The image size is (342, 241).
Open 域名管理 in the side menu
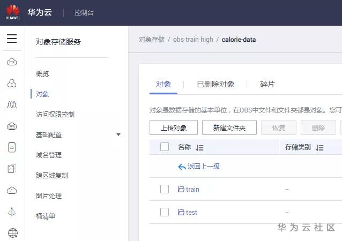click(x=49, y=155)
